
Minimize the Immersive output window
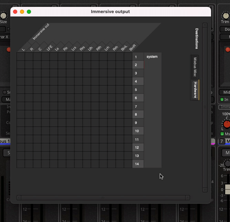coord(22,12)
